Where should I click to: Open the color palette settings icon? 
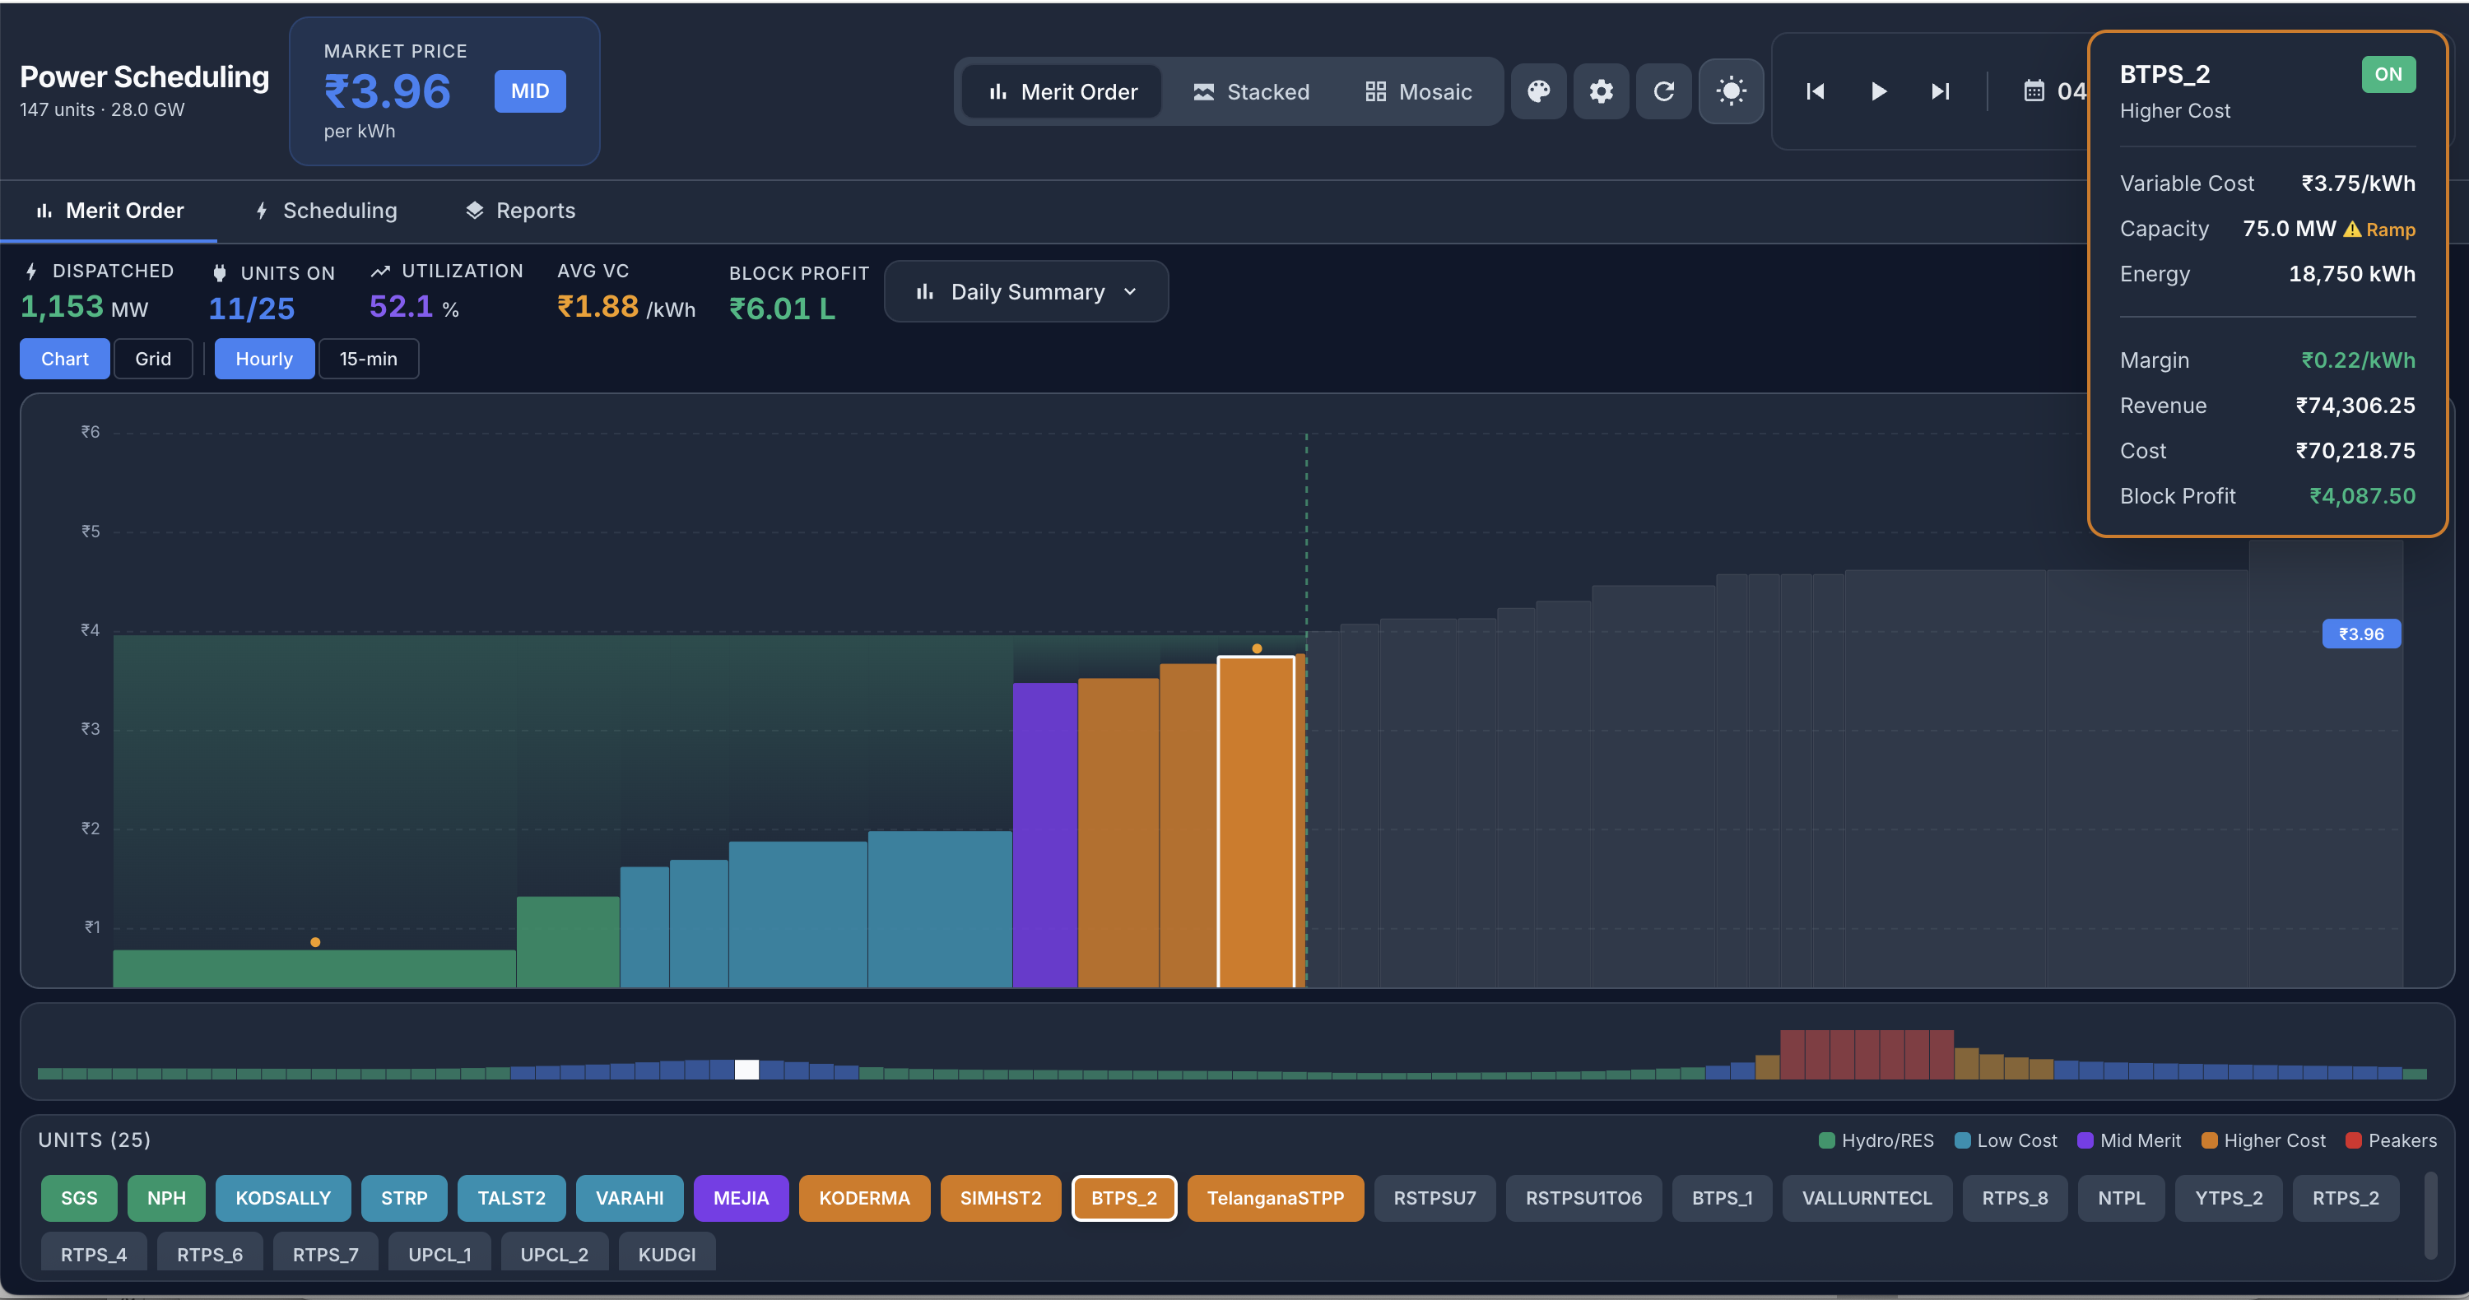tap(1537, 91)
